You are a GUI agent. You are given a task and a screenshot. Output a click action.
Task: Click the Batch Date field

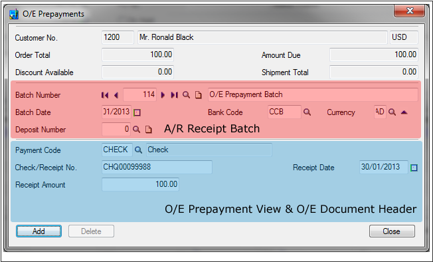pyautogui.click(x=116, y=112)
